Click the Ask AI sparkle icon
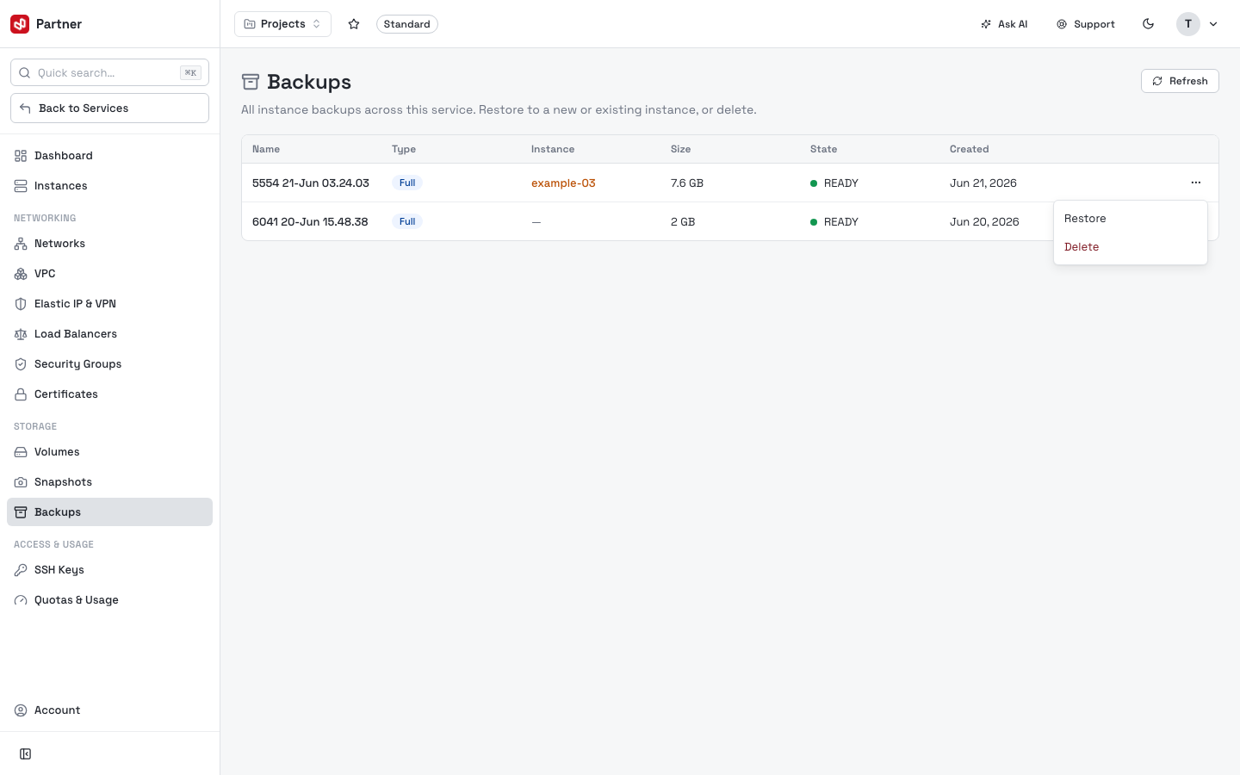The image size is (1240, 775). pyautogui.click(x=986, y=24)
